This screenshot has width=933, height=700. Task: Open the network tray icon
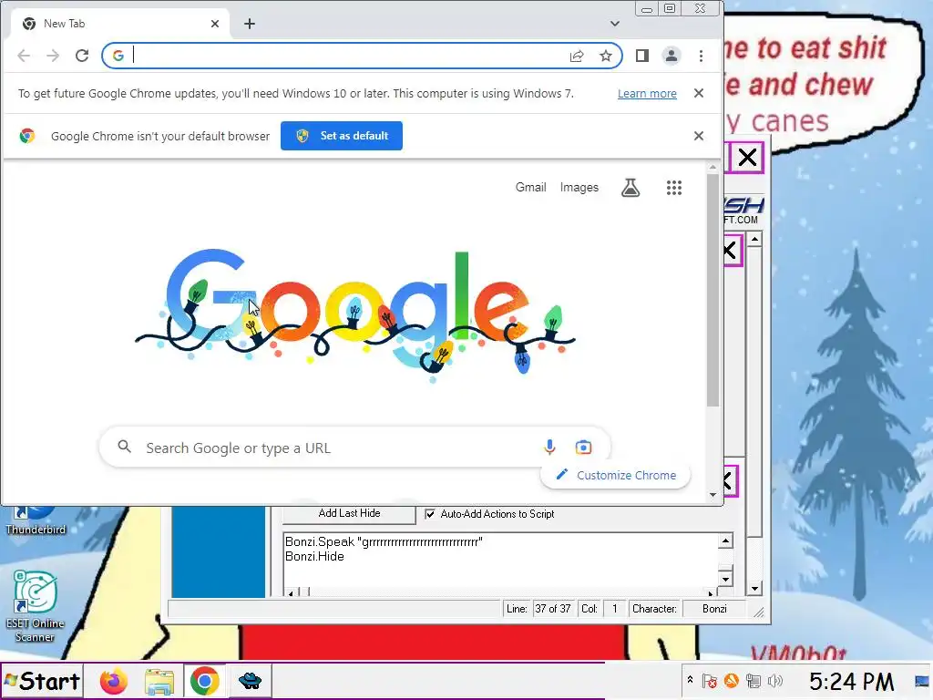754,681
